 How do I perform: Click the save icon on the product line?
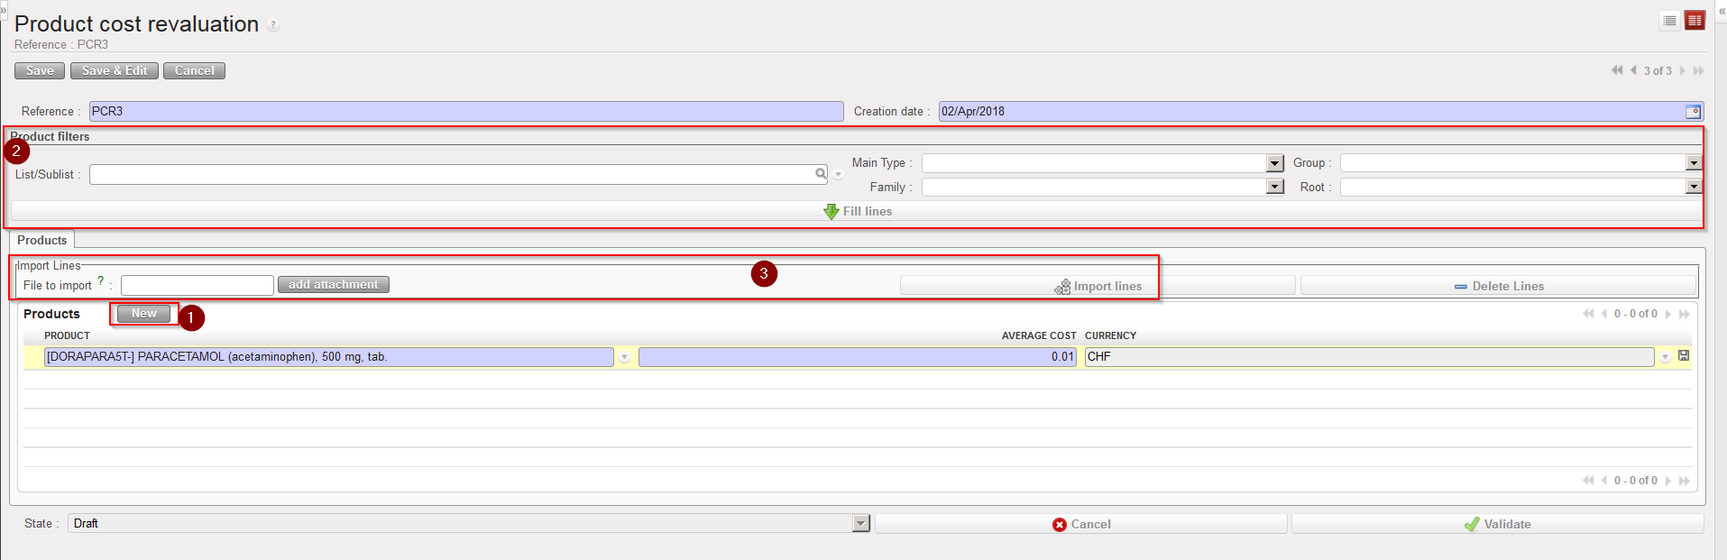[1684, 356]
